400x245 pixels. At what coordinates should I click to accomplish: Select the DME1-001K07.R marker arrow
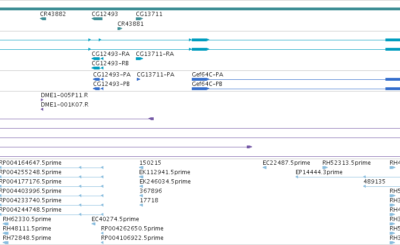tap(42, 109)
